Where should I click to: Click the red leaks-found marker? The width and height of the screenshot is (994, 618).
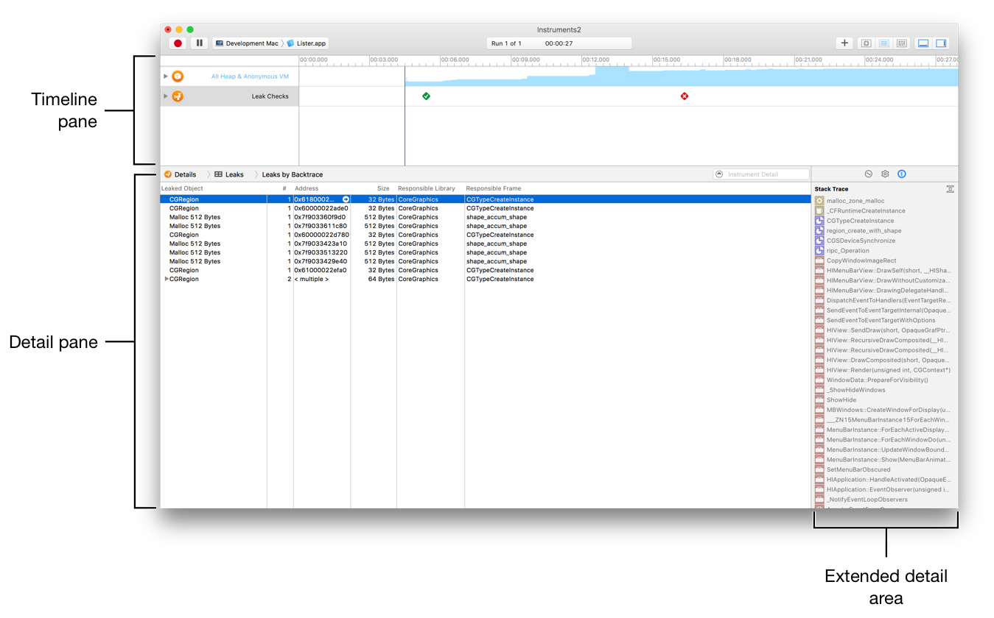tap(685, 96)
